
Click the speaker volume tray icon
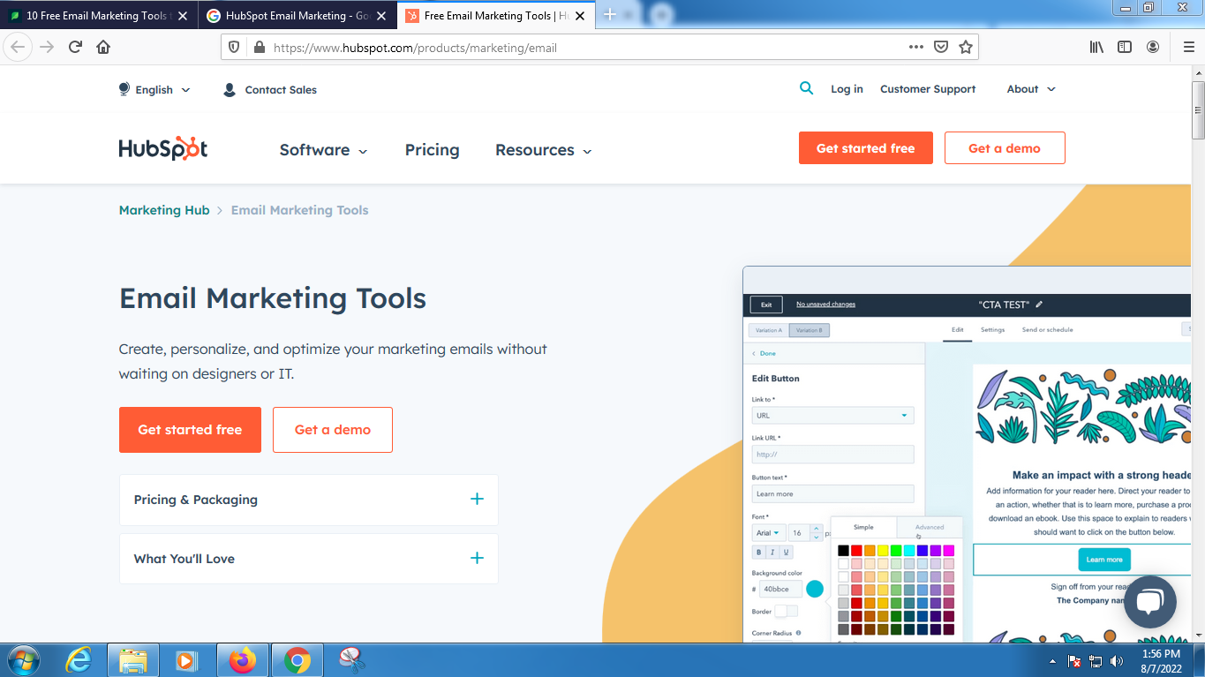point(1117,661)
